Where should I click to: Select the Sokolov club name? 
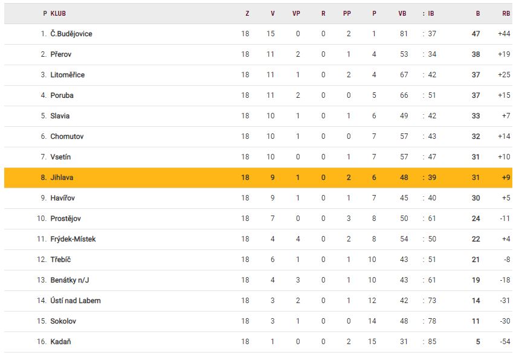[63, 321]
